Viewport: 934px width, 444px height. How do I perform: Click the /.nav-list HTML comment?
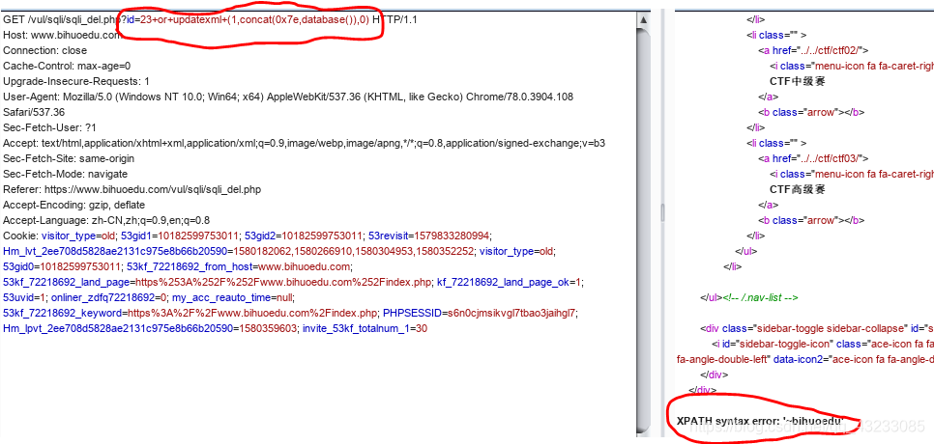tap(760, 298)
